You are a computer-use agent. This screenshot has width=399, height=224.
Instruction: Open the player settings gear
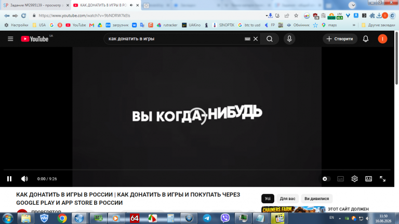pos(354,179)
